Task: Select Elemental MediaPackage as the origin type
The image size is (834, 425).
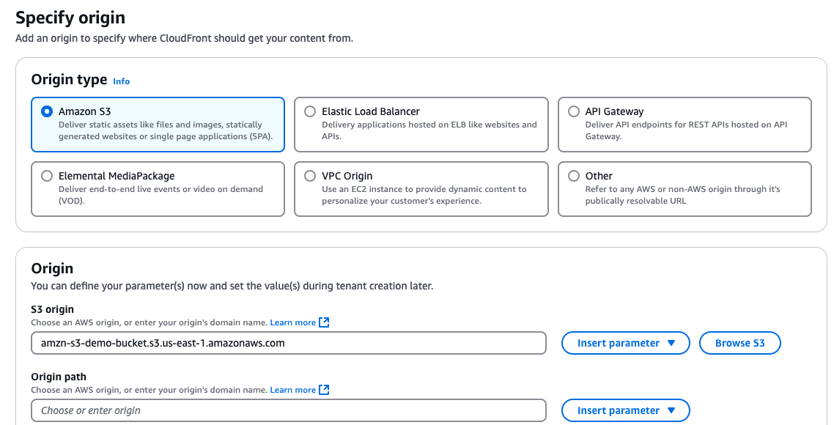Action: tap(46, 175)
